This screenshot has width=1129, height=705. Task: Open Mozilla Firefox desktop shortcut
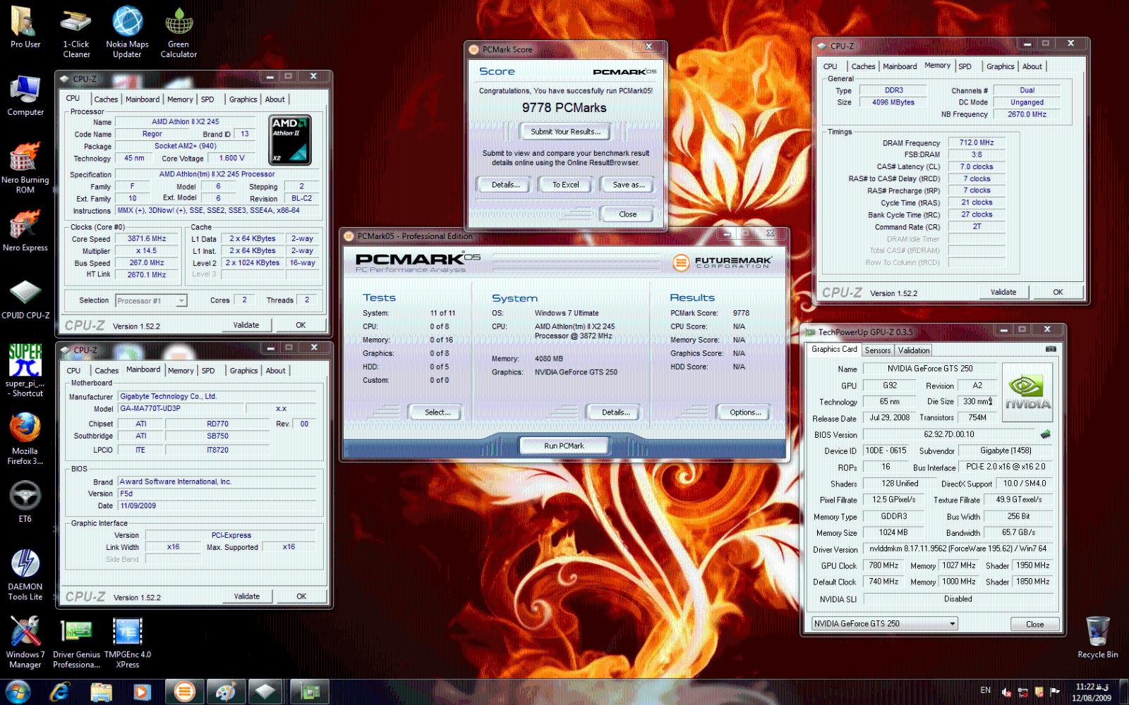(25, 439)
